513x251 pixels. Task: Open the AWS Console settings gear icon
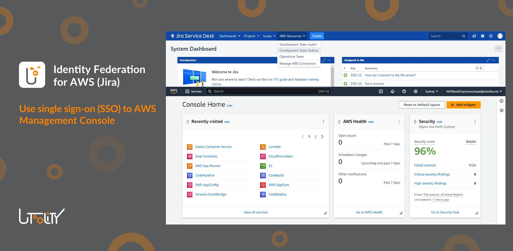click(x=415, y=91)
